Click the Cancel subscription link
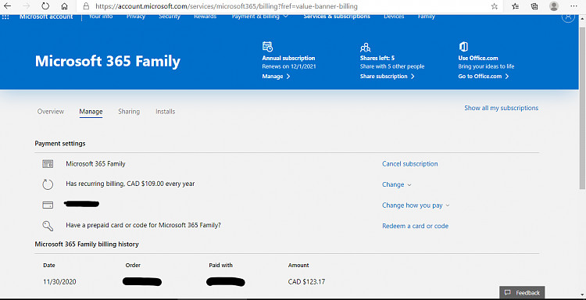Screen dimensions: 586x300 (x=409, y=163)
